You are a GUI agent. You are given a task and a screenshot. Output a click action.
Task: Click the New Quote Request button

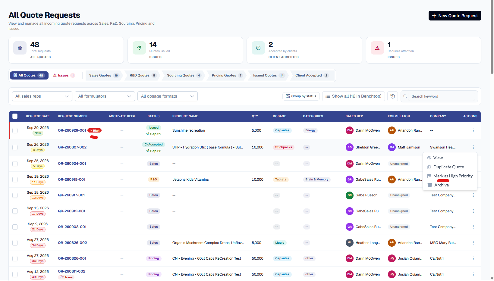point(455,16)
